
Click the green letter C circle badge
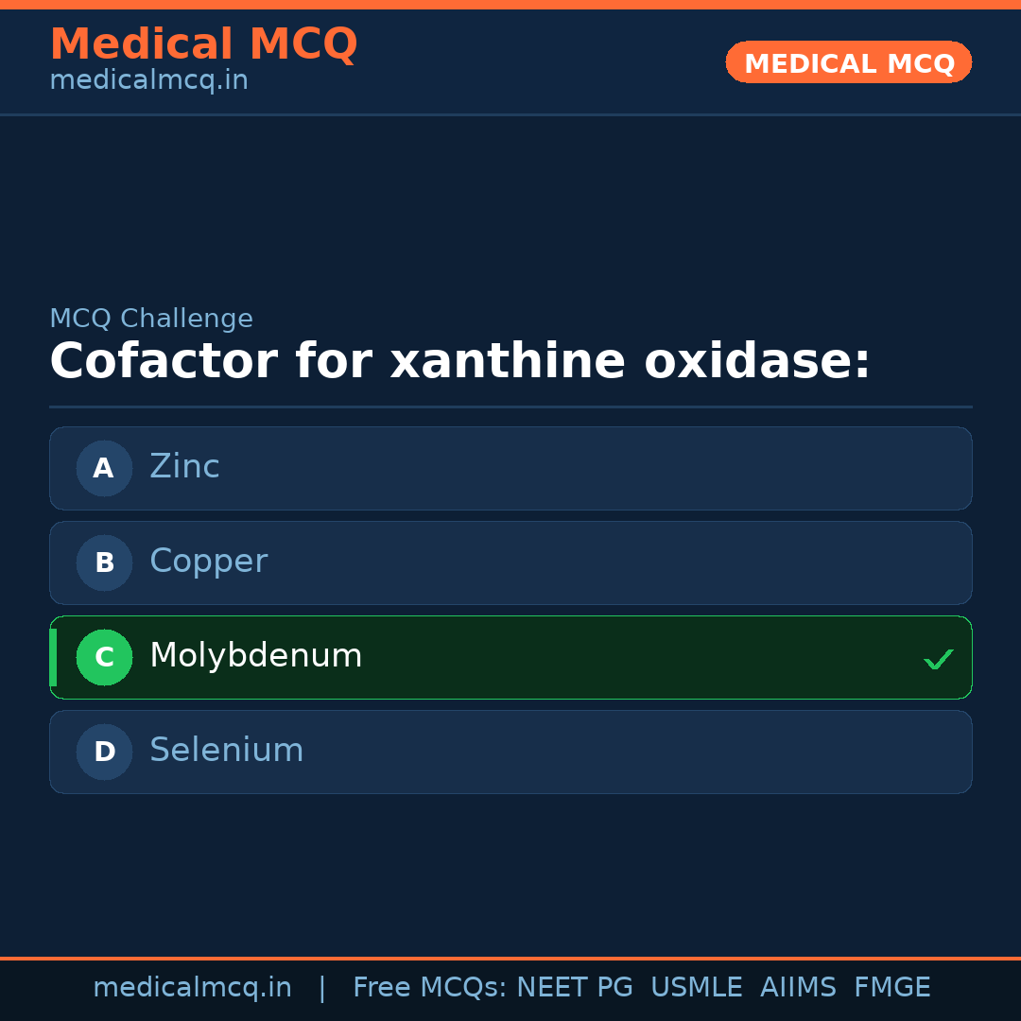coord(104,657)
